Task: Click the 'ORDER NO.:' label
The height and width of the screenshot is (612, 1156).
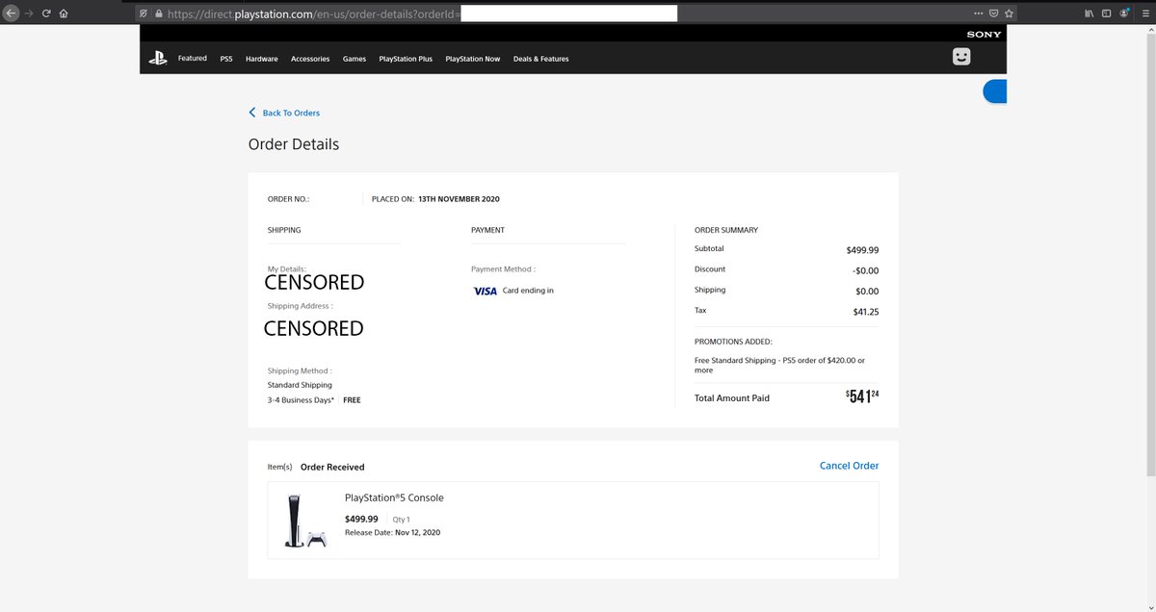Action: (x=288, y=199)
